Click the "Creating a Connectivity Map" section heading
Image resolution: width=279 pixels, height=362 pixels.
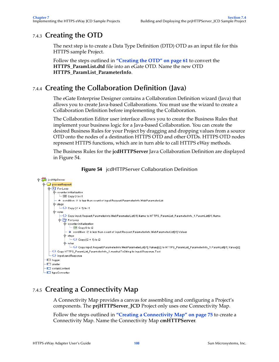click(92, 289)
